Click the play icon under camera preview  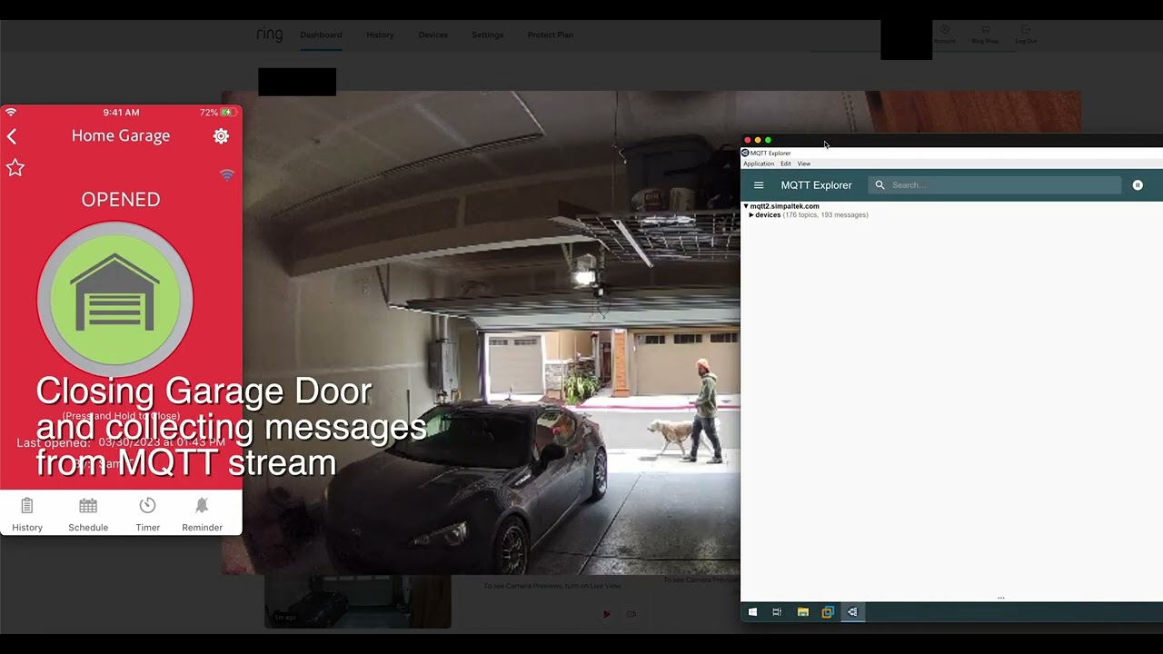pyautogui.click(x=606, y=614)
